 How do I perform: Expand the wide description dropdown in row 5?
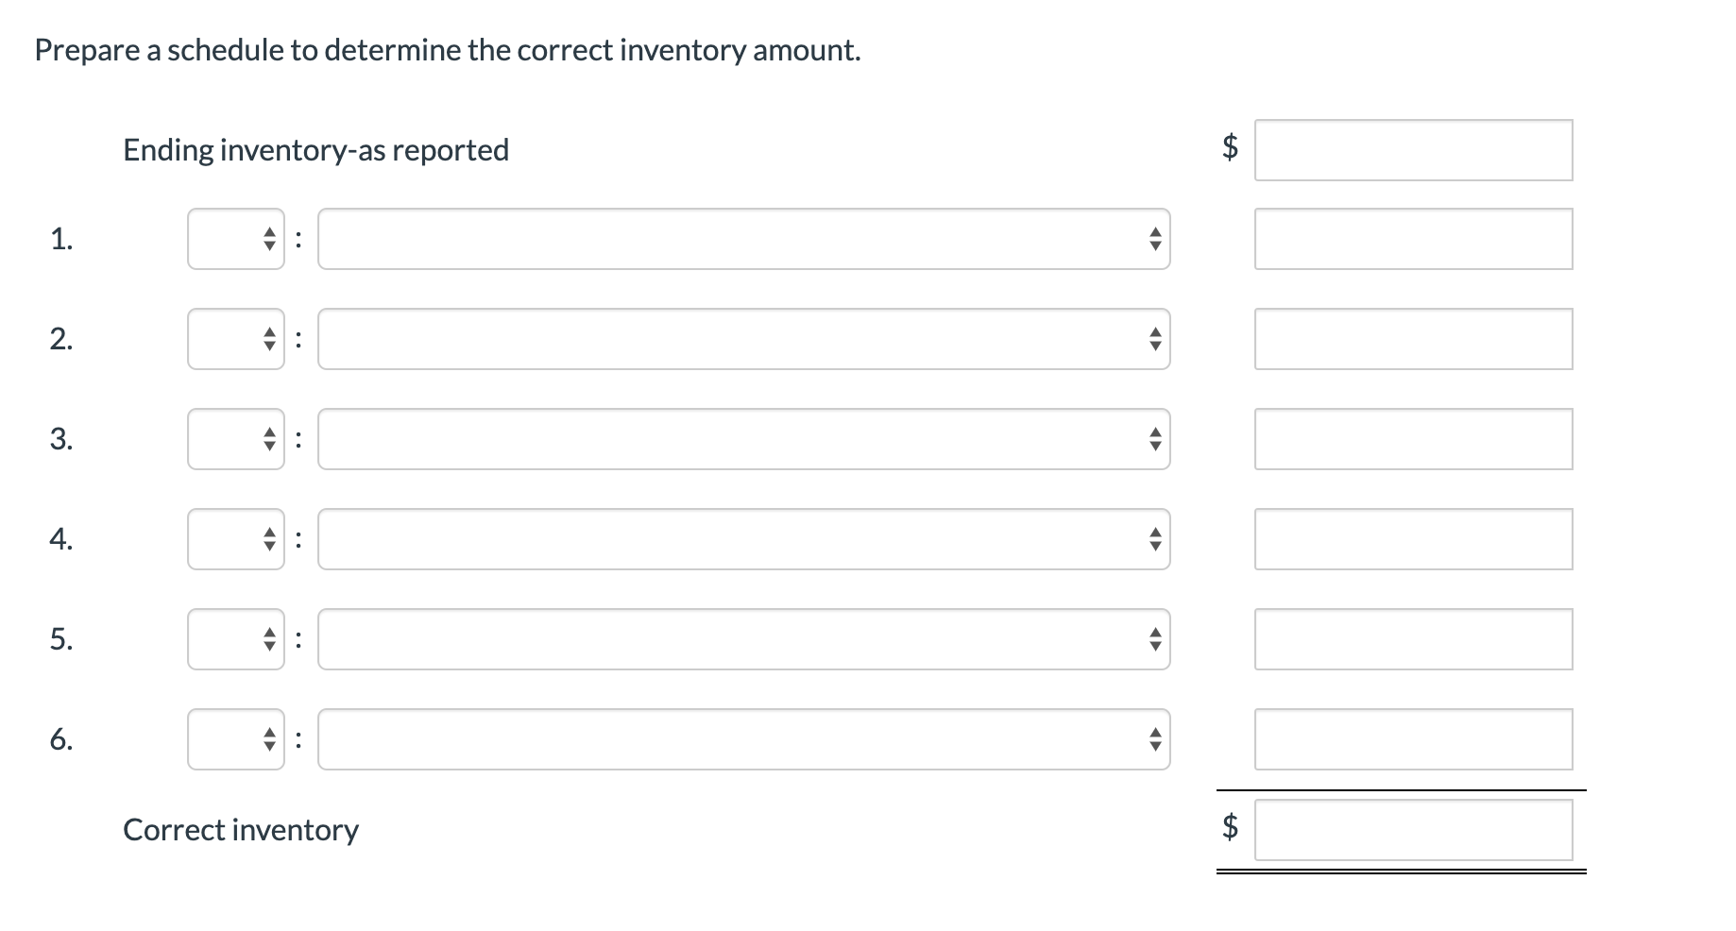[x=743, y=639]
